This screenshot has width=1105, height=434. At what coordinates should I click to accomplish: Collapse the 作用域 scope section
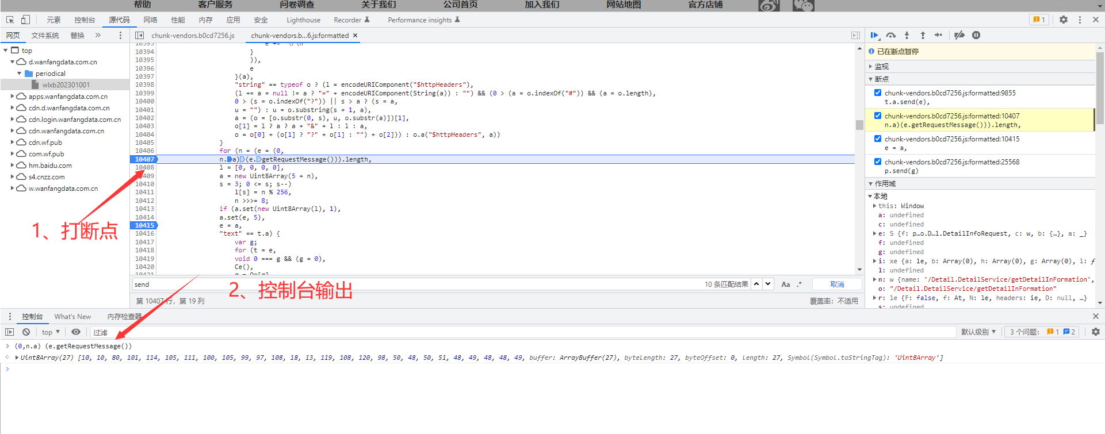(871, 184)
